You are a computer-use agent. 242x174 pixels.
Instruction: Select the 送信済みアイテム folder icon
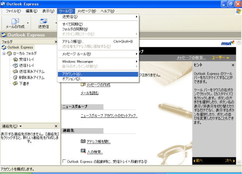click(15, 72)
